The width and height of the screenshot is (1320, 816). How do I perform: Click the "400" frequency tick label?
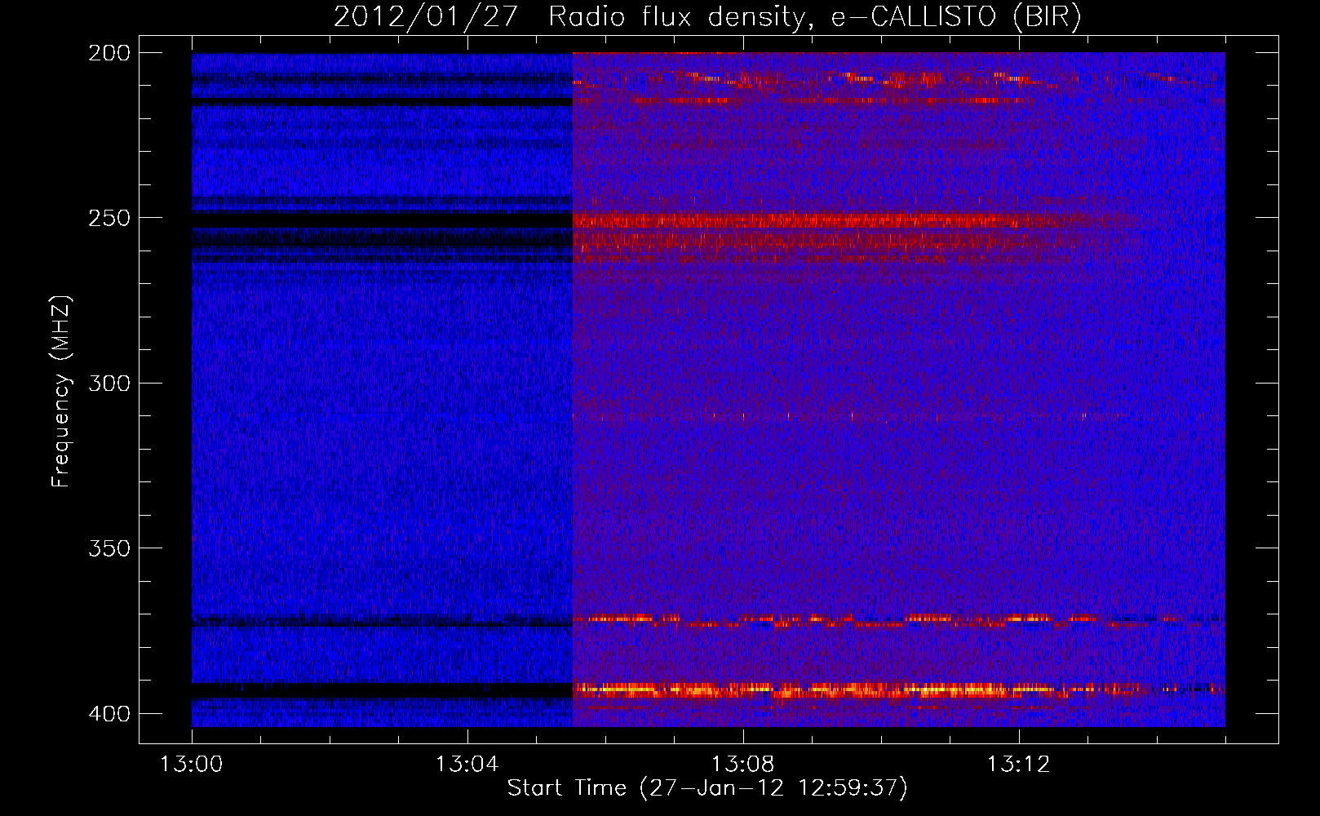click(109, 713)
